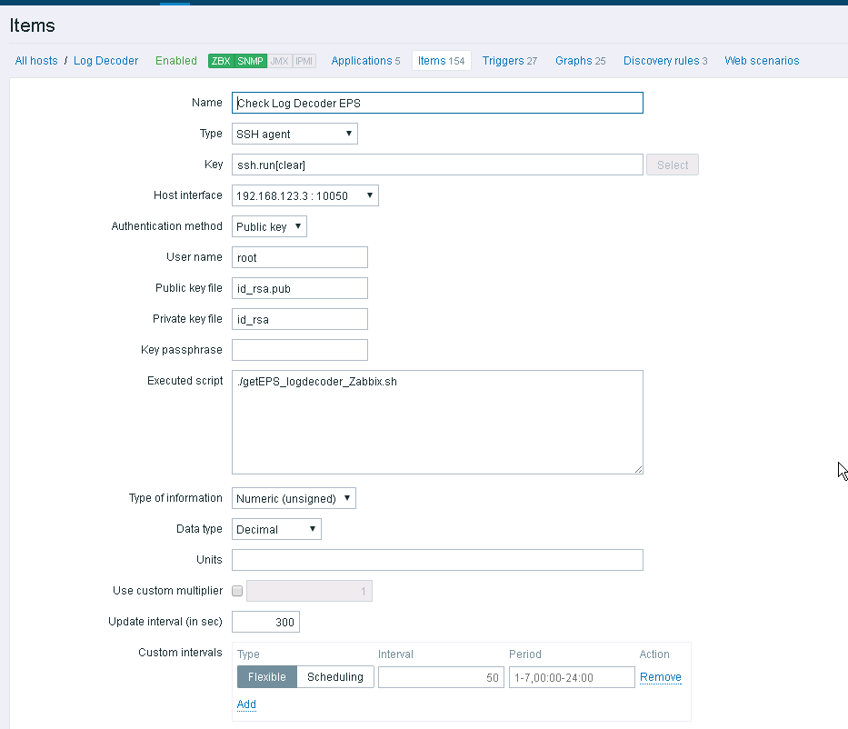Click Add to insert a new custom interval

(x=246, y=704)
